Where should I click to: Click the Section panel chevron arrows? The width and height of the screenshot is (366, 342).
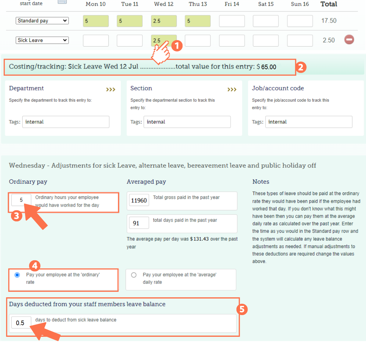point(232,89)
